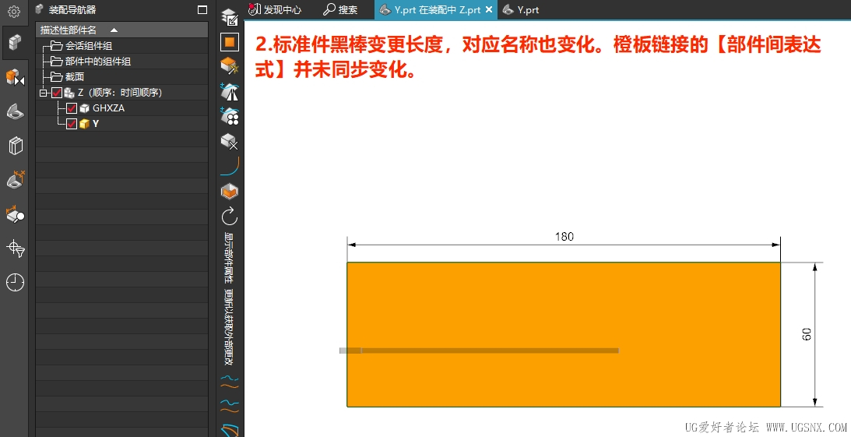Select the 部件中的组件组 folder row
Screen dimensions: 851x437
click(122, 62)
